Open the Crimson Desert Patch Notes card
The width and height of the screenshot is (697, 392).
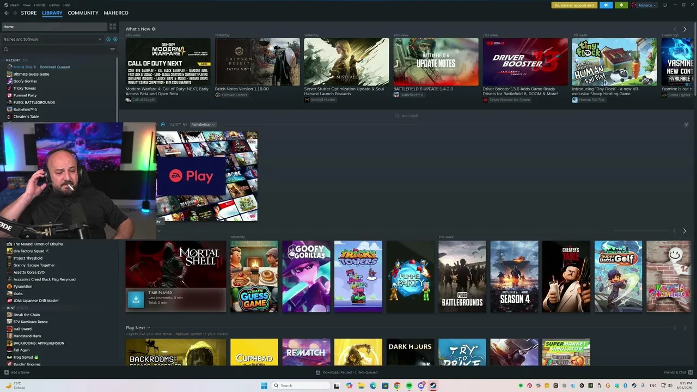click(x=257, y=62)
